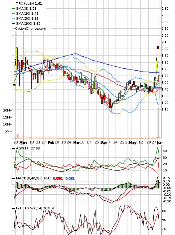Click the ADX(14) 27.63 indicator label
This screenshot has width=175, height=235.
tap(28, 148)
